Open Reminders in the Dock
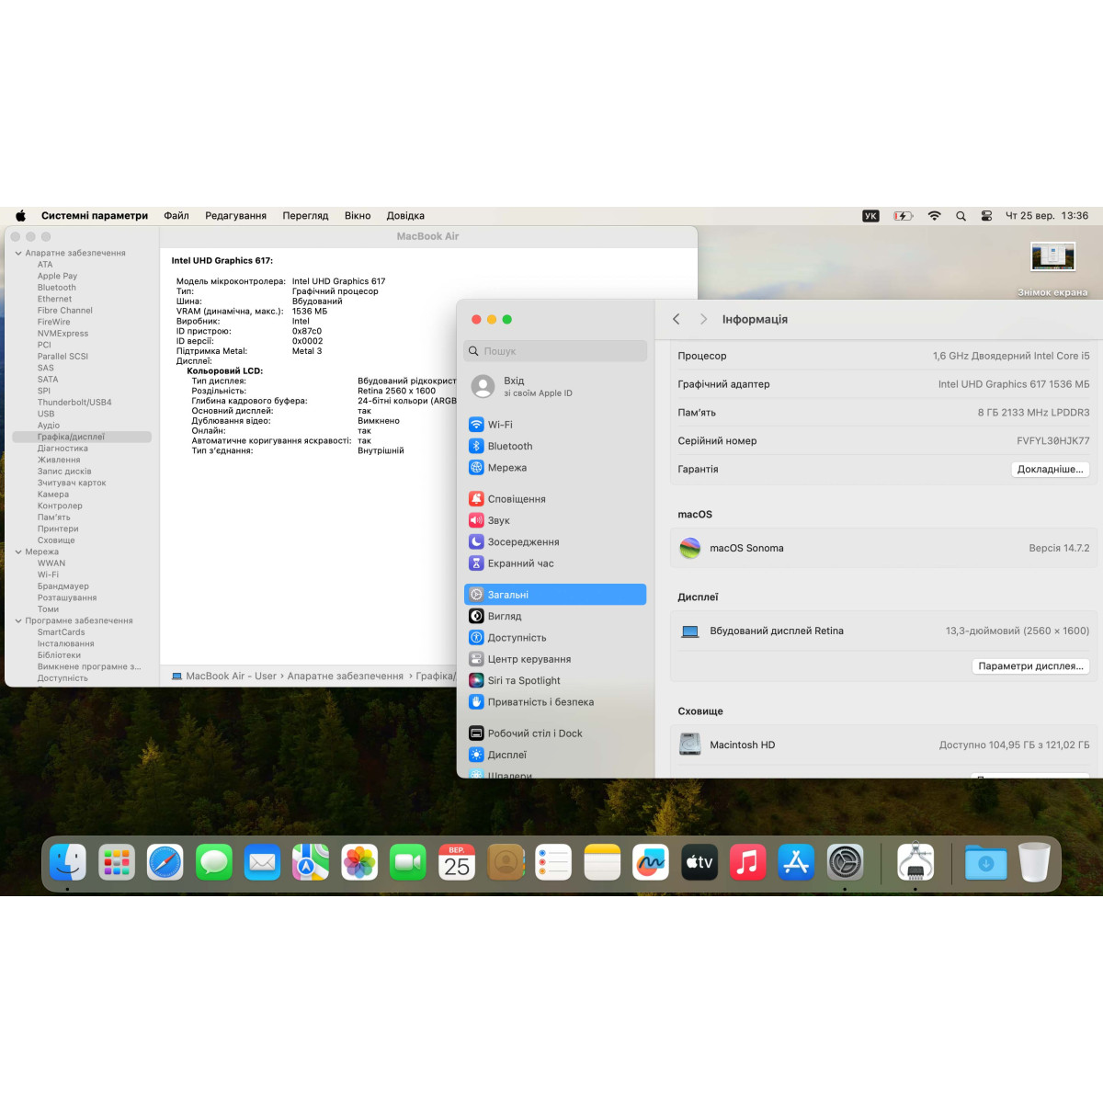This screenshot has height=1103, width=1103. (x=553, y=862)
